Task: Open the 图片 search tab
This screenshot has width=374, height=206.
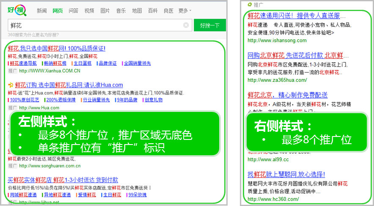Action: click(x=105, y=11)
